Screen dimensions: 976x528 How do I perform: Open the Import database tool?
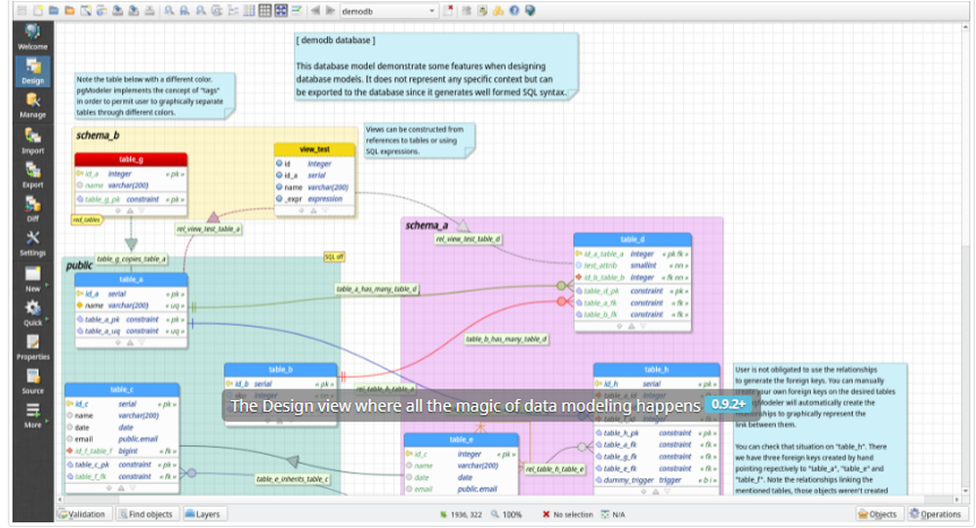pyautogui.click(x=33, y=142)
